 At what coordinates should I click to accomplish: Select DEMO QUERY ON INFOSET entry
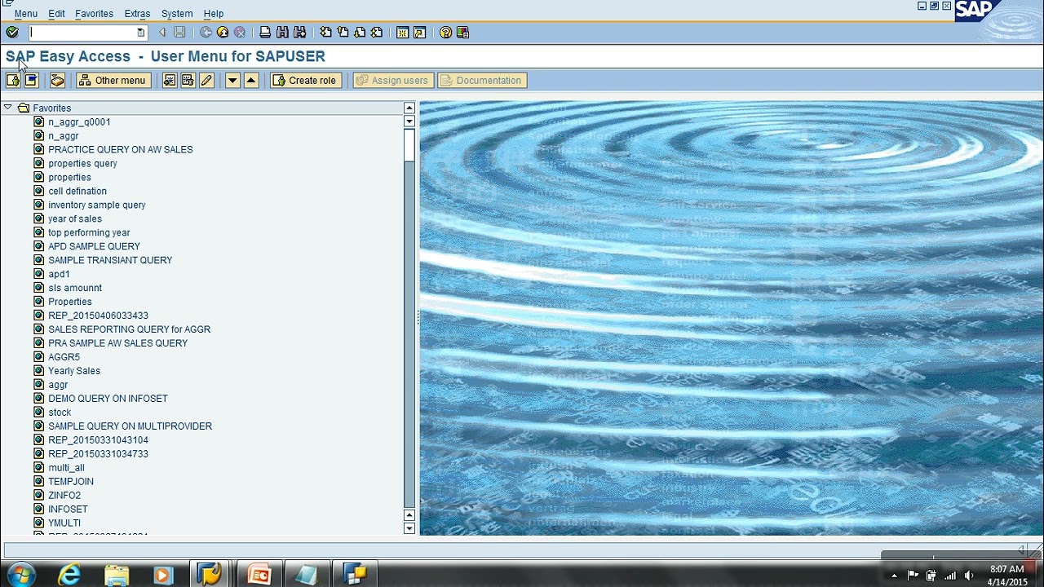tap(108, 399)
